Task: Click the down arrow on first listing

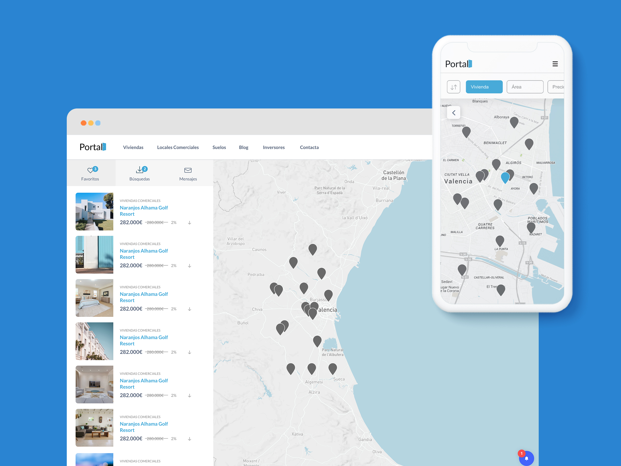Action: click(x=189, y=222)
